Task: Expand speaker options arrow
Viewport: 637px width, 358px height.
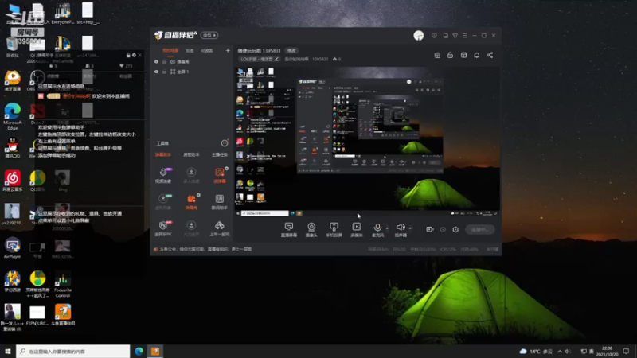Action: tap(410, 228)
